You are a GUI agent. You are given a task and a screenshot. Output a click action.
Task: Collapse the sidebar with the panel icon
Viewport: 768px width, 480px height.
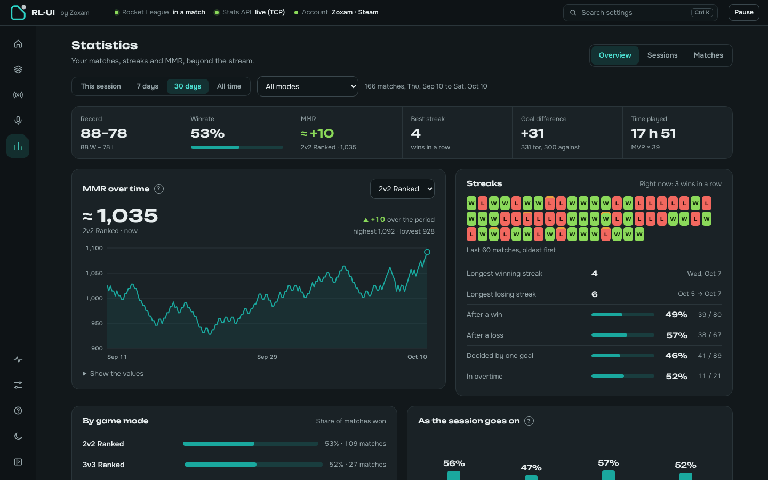coord(18,462)
